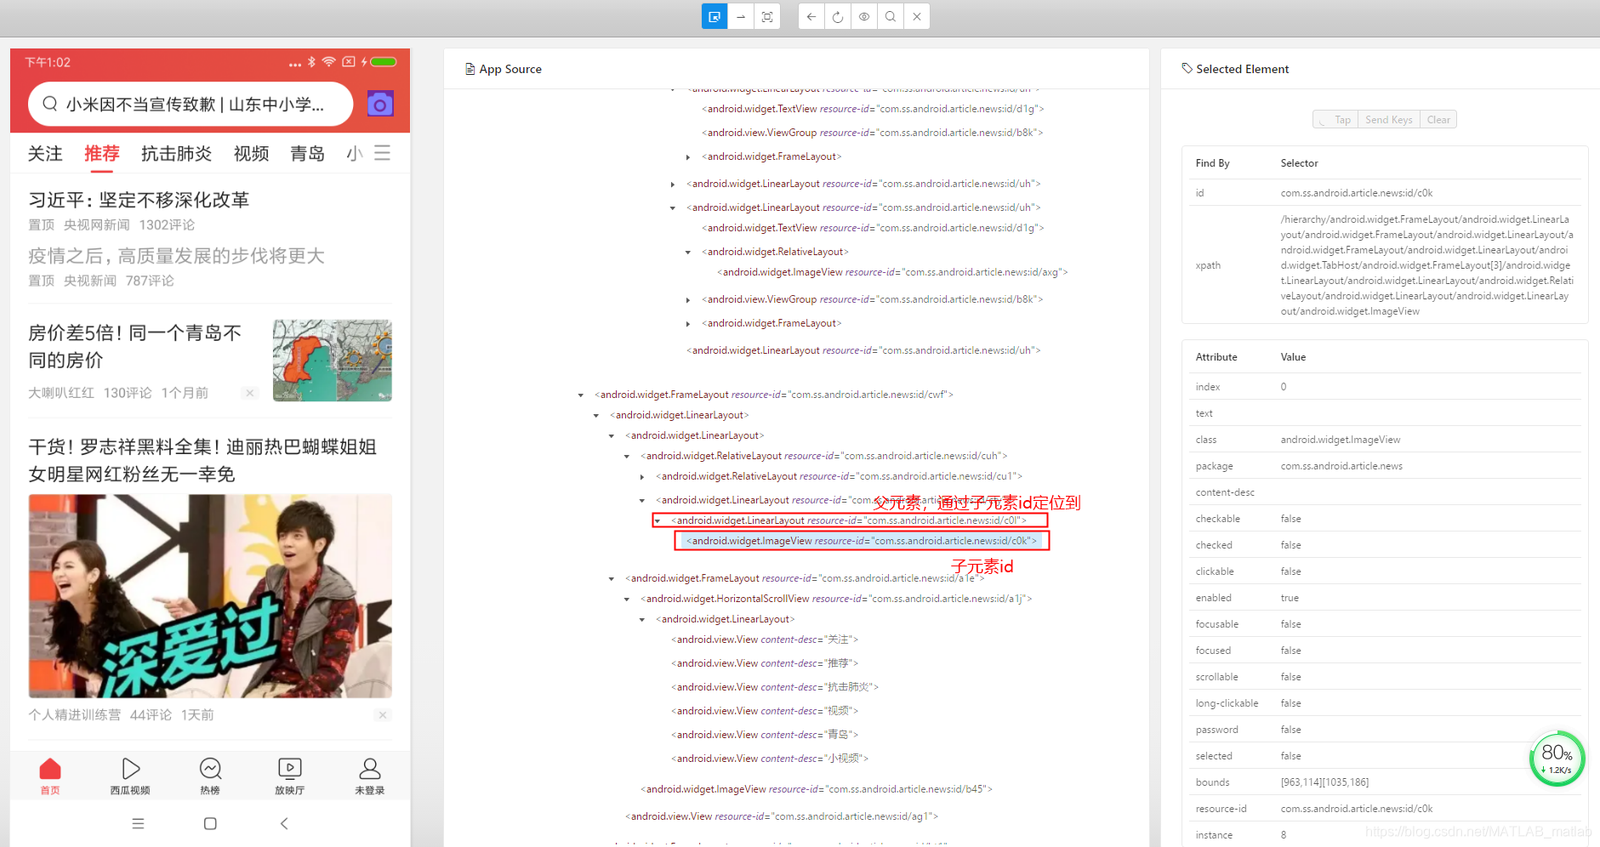Refresh source and screenshot

coord(838,16)
